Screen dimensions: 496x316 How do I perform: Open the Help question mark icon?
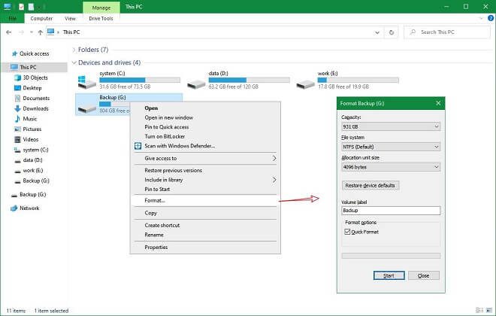[491, 18]
